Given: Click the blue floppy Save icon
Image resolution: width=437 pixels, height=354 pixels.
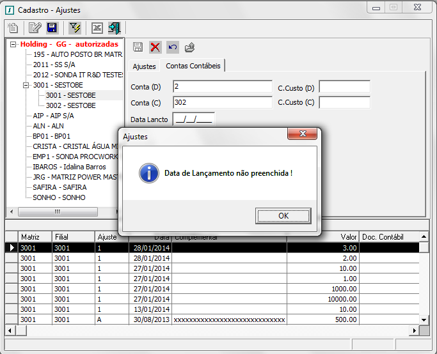Looking at the screenshot, I should coord(52,28).
